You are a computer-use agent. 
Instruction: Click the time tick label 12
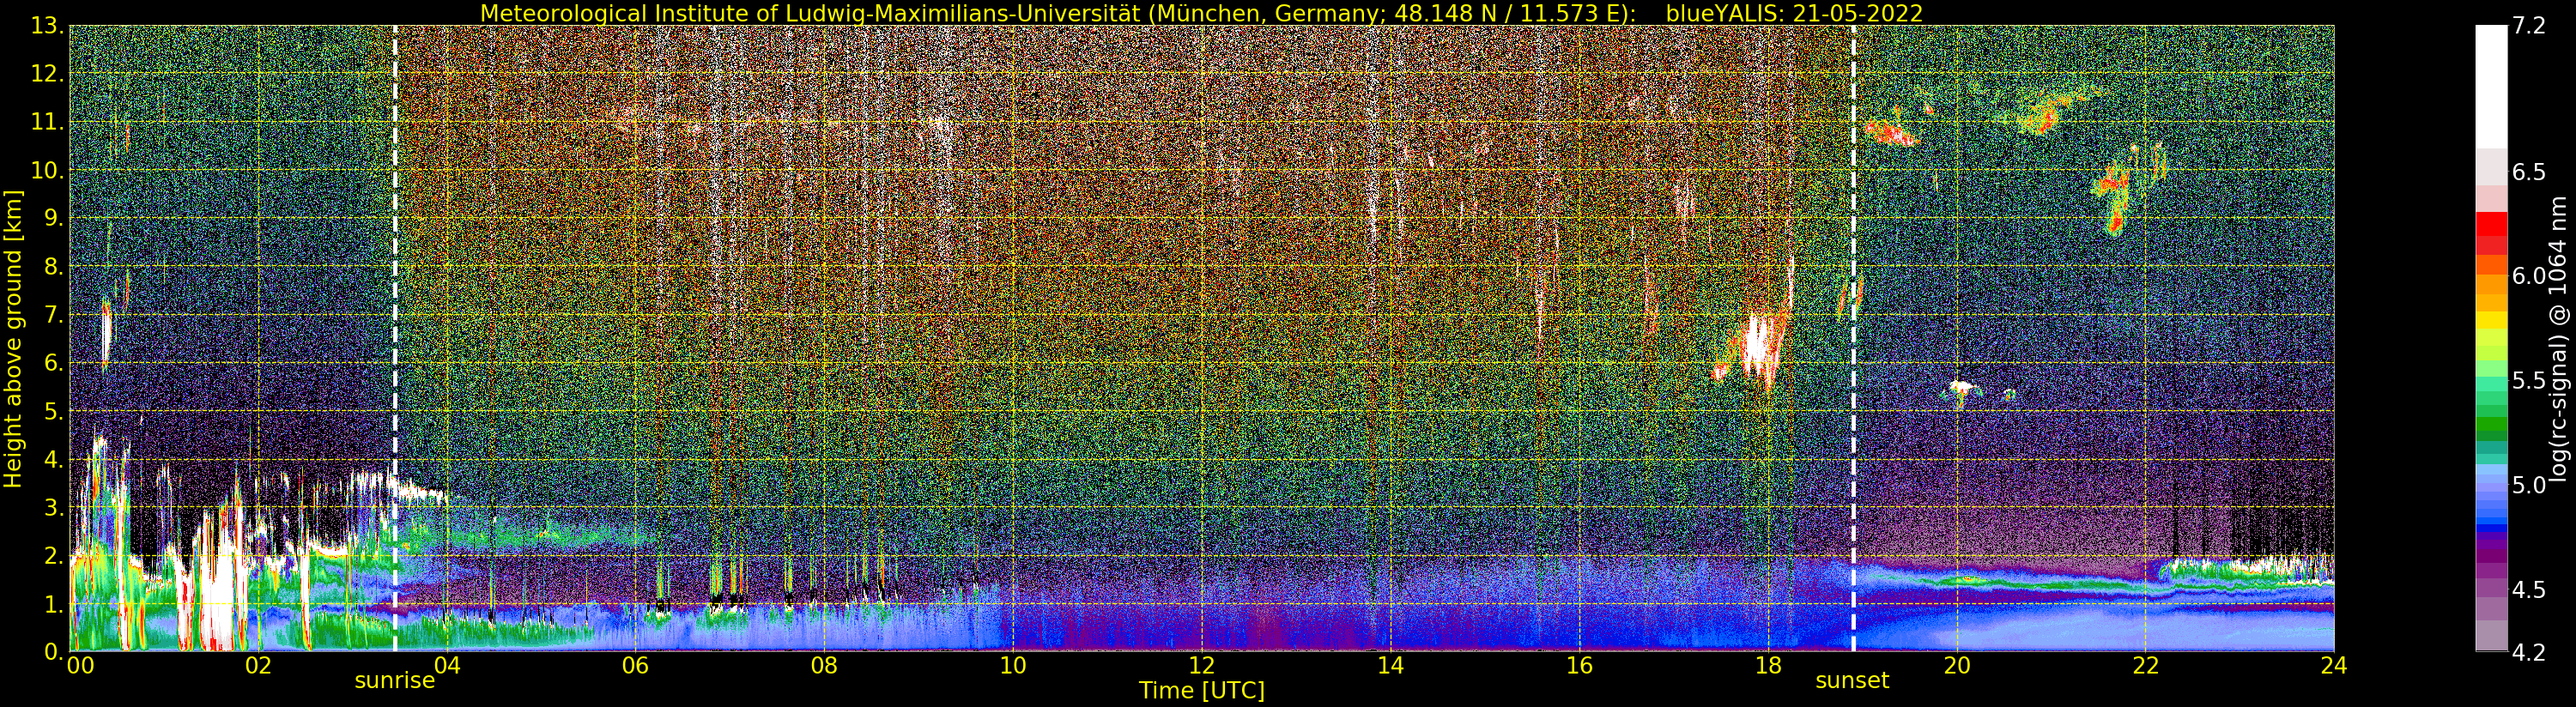pyautogui.click(x=1201, y=666)
